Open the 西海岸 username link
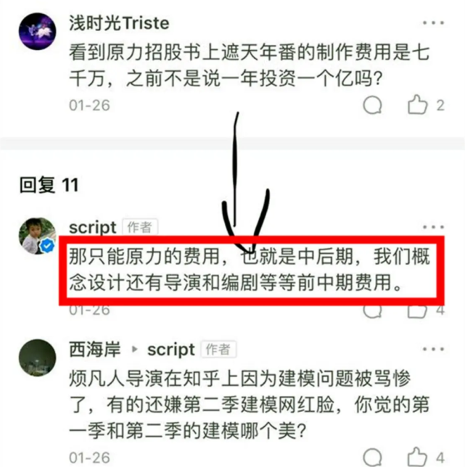The height and width of the screenshot is (467, 465). [x=95, y=349]
